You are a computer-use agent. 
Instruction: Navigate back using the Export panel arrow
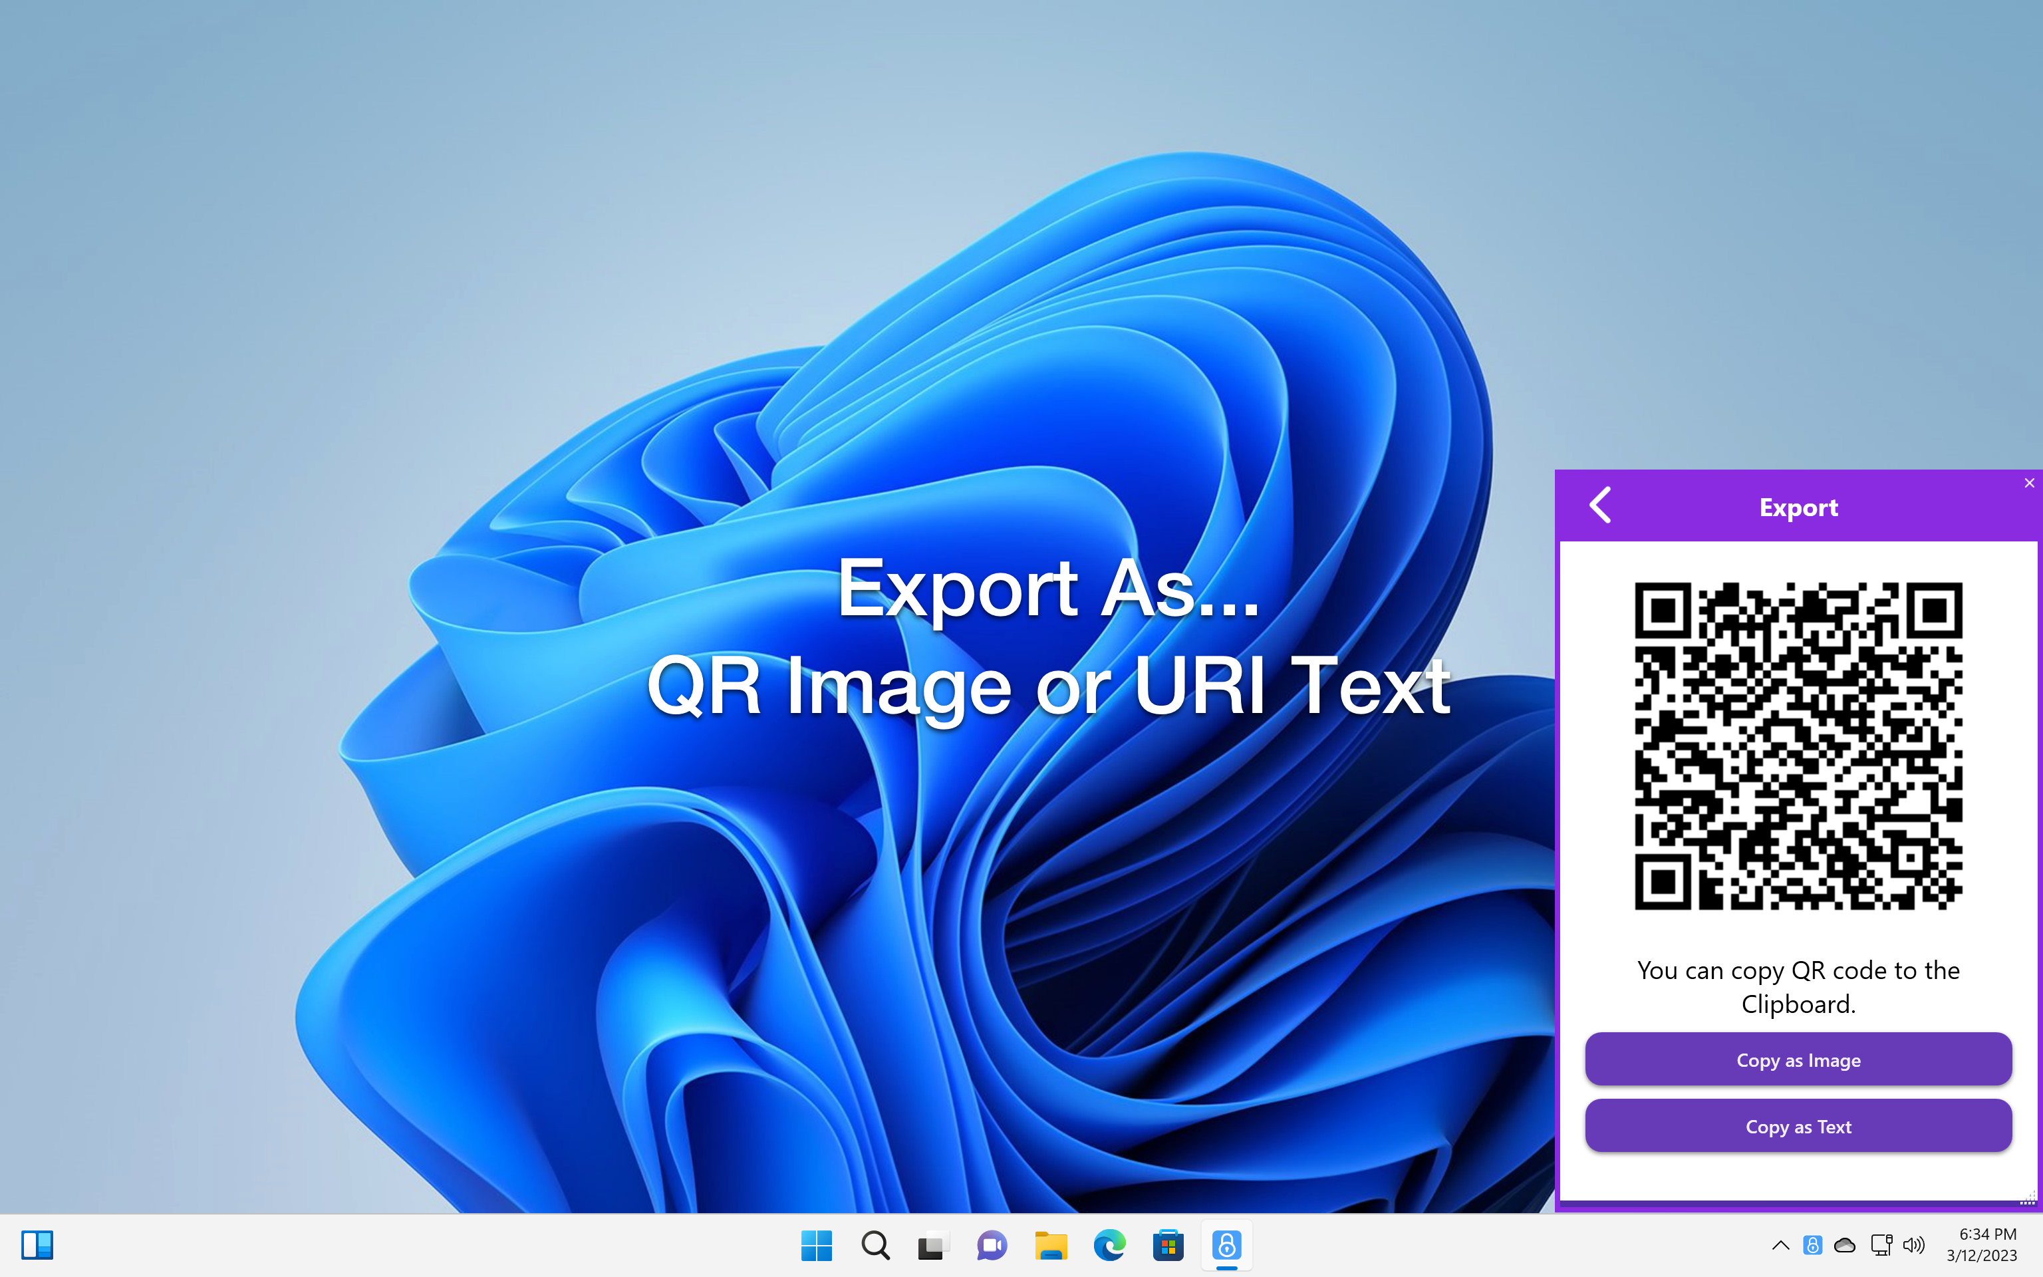coord(1601,505)
